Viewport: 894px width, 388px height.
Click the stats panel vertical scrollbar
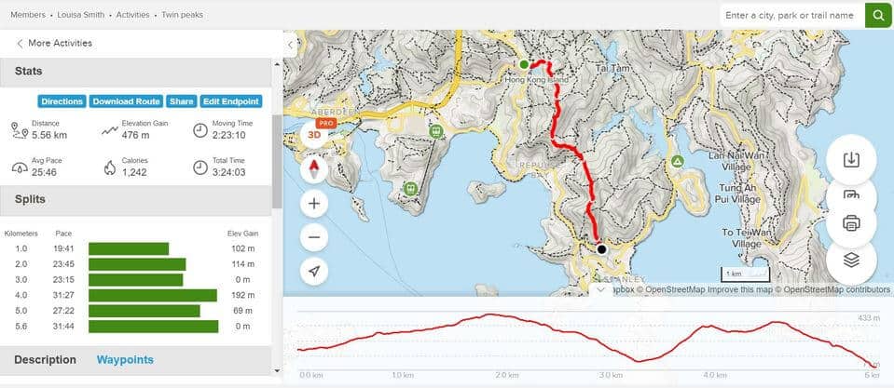click(277, 162)
